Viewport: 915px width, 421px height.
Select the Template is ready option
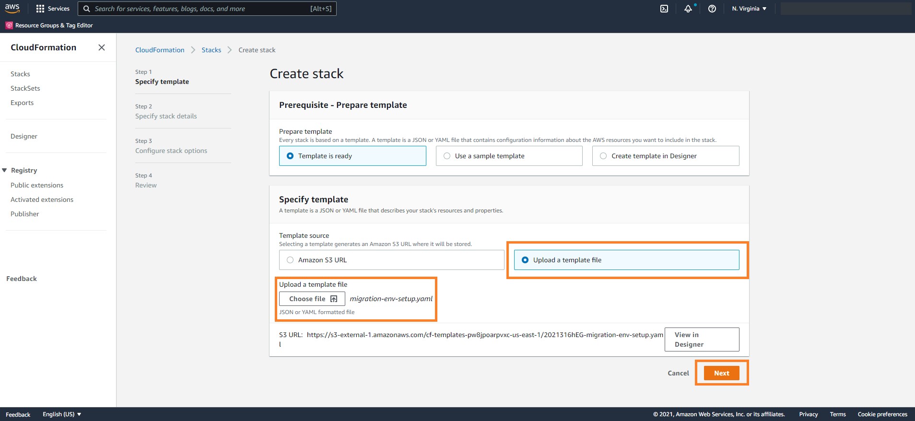pos(352,156)
